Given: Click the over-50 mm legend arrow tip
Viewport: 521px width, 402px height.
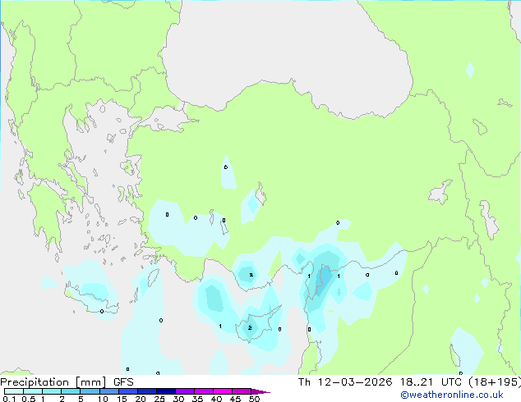Looking at the screenshot, I should click(260, 391).
